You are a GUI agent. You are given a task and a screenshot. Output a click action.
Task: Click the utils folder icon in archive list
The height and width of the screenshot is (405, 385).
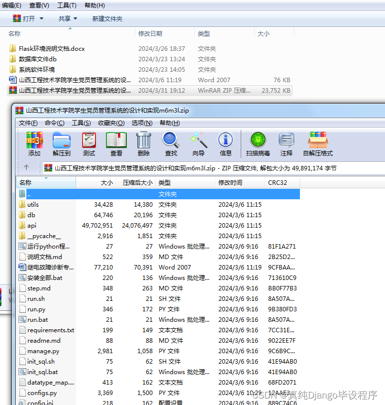tap(22, 205)
